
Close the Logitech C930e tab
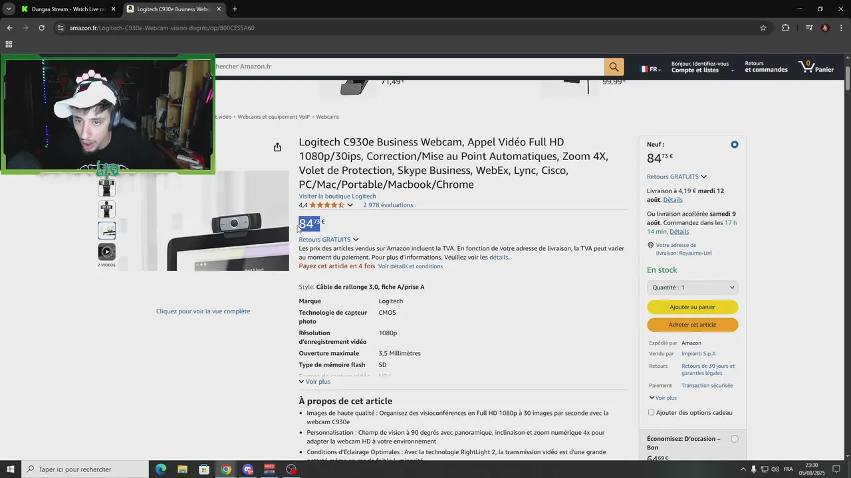pos(219,9)
